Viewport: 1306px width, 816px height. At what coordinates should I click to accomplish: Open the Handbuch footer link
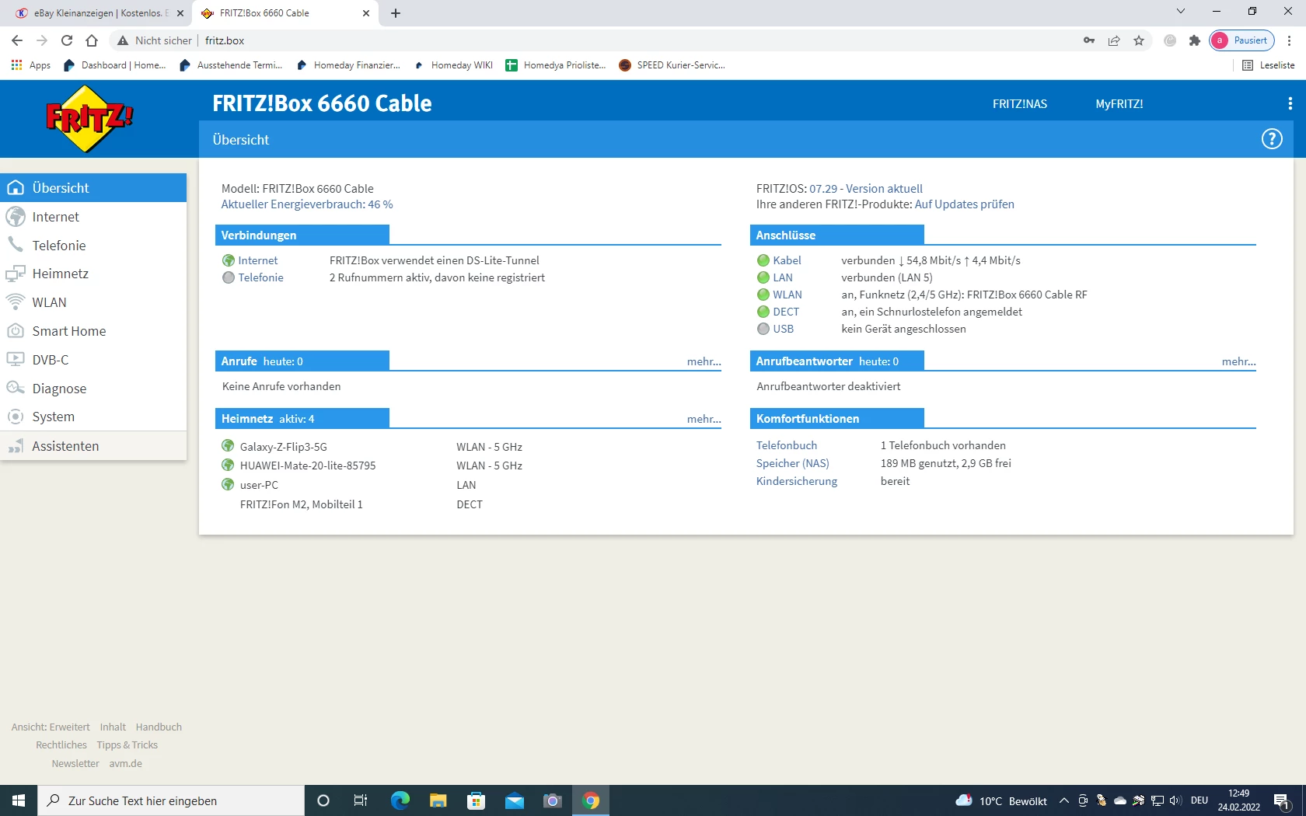159,727
